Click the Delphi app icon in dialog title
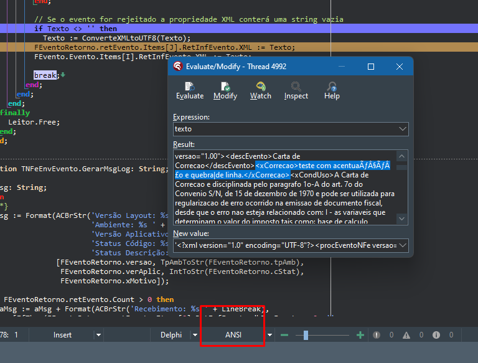 click(x=178, y=66)
